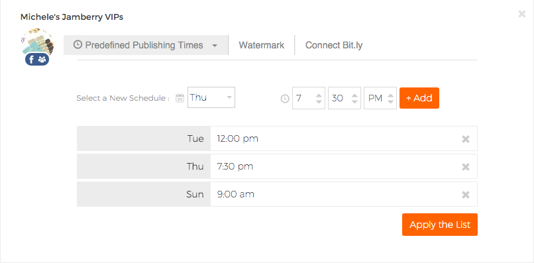Increase the hour value with up arrow
The height and width of the screenshot is (263, 534).
pos(319,95)
